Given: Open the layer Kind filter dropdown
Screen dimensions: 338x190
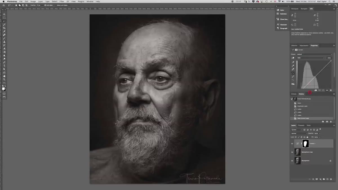Looking at the screenshot, I should tap(296, 130).
